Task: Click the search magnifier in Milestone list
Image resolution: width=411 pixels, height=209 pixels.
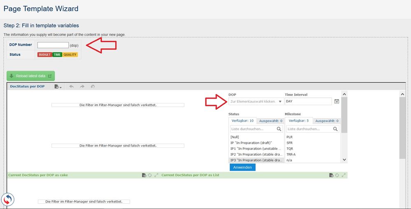Action: (335, 129)
